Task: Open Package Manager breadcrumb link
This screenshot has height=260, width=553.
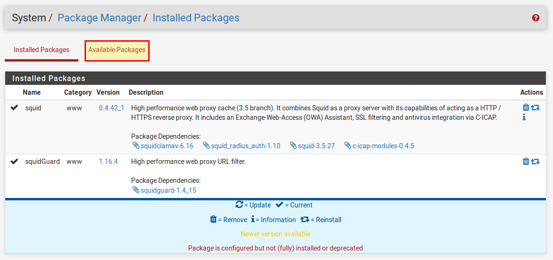Action: point(99,18)
